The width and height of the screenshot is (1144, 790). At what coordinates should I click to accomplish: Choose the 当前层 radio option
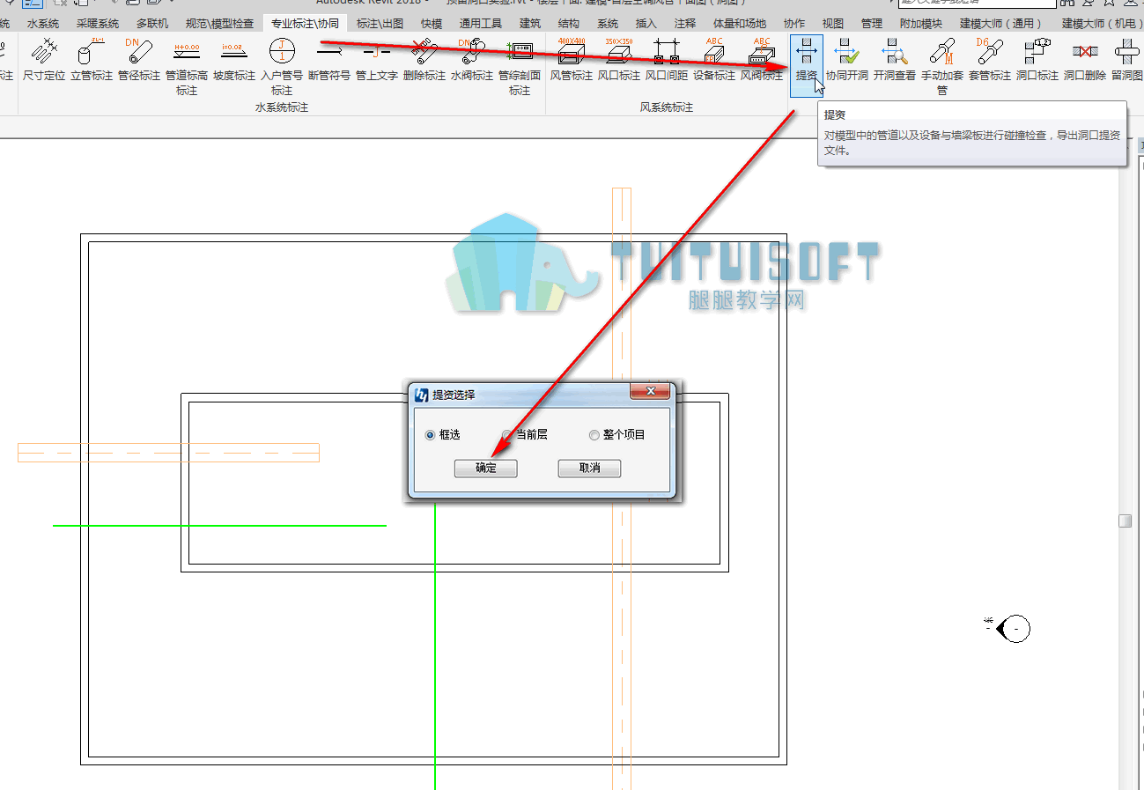click(525, 435)
